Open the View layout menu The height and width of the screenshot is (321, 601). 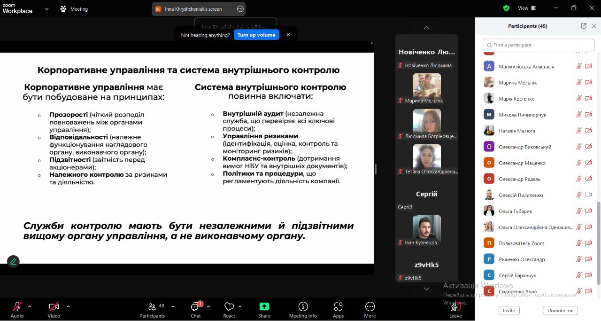pyautogui.click(x=526, y=8)
